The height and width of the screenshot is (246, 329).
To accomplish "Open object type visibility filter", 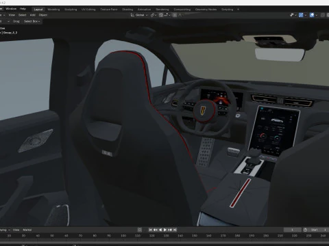I will (x=293, y=15).
